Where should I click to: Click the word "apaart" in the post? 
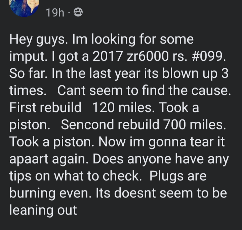29,159
